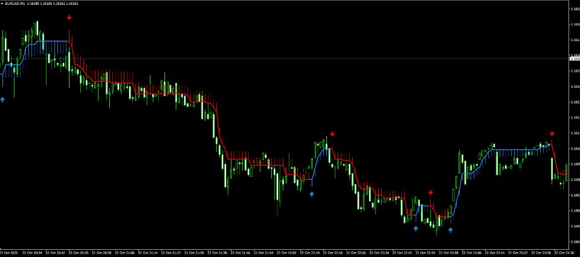Click the 22 Oct 21:22 time label

171,253
